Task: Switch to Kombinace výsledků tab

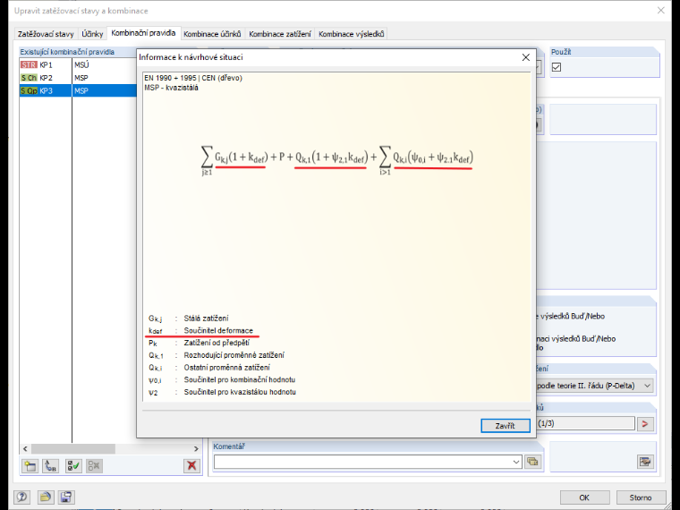Action: pos(352,34)
